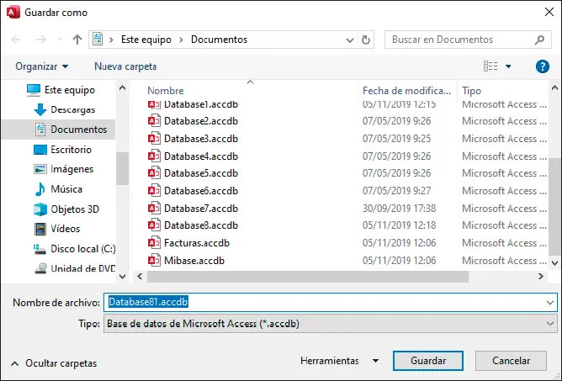Click the Nombre de archivo text field
Viewport: 562px width, 381px height.
coord(328,302)
